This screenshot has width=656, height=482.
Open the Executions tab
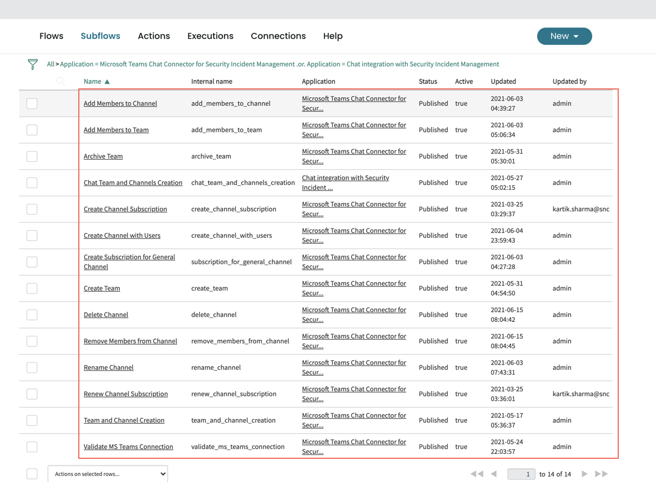[211, 36]
